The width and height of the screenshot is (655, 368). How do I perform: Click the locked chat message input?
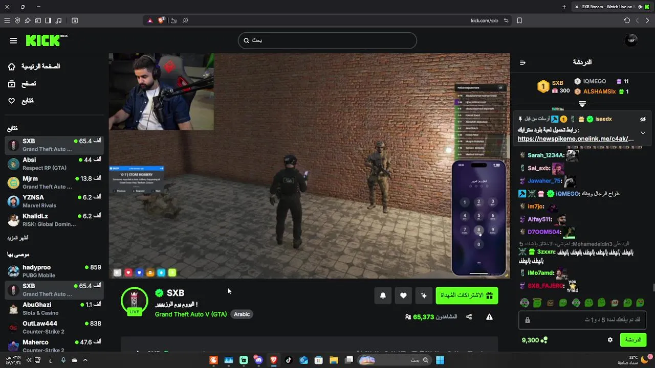tap(582, 320)
